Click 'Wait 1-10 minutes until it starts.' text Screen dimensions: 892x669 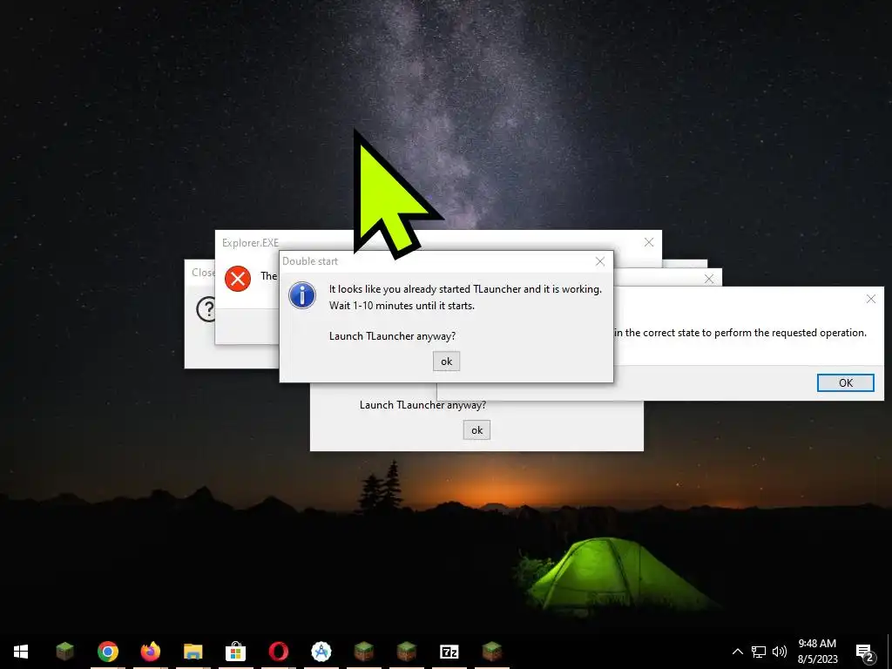tap(402, 306)
